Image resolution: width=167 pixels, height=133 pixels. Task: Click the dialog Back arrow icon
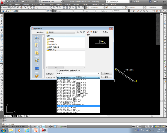coord(78,32)
